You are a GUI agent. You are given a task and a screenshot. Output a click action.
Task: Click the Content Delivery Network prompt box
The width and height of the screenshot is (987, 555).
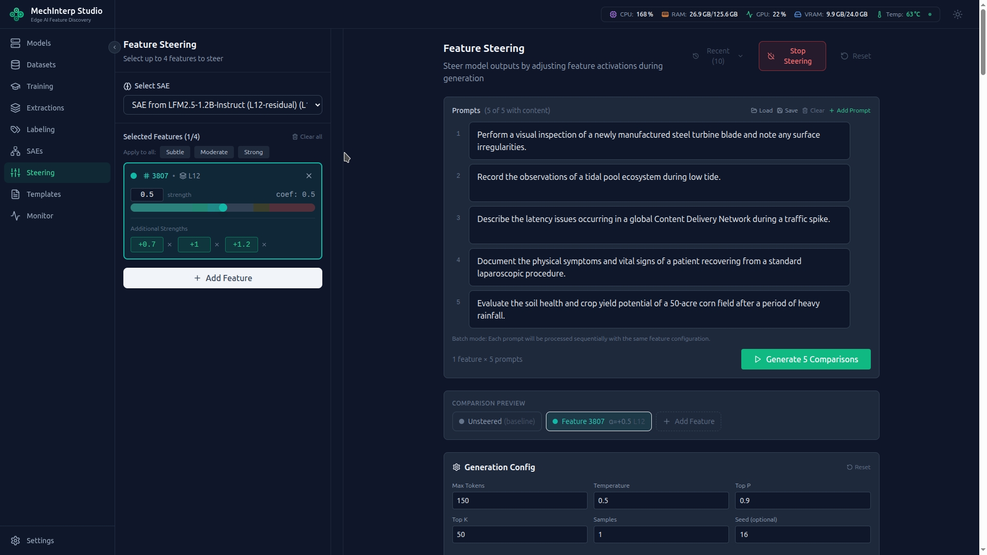(x=659, y=225)
